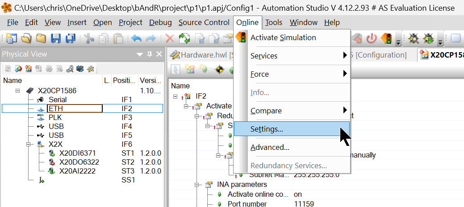Collapse the X20CP1586 tree node
Viewport: 464px width, 207px height.
click(18, 91)
